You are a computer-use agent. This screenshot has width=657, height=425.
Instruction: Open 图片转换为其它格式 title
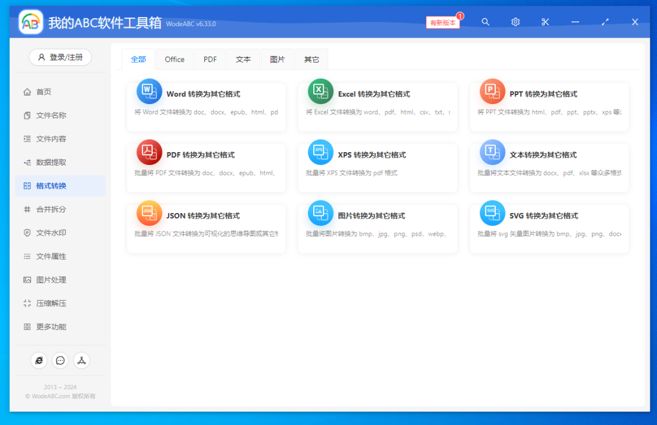coord(371,216)
